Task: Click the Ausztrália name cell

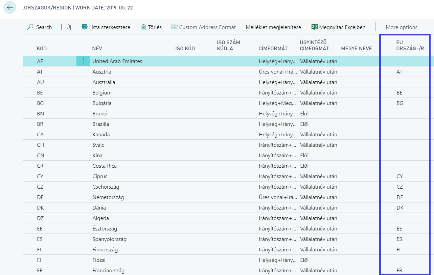Action: [104, 82]
